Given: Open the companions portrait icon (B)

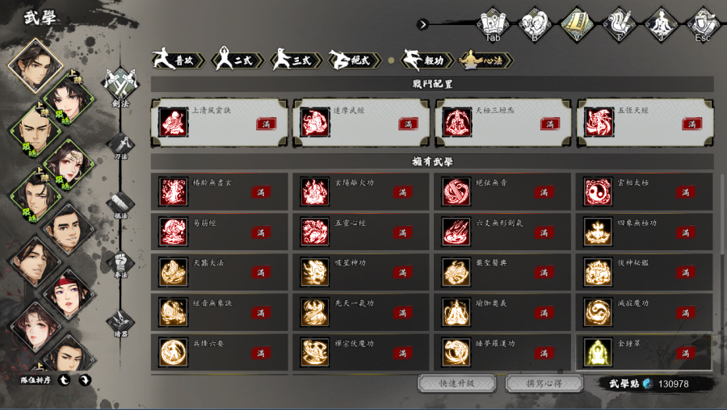Looking at the screenshot, I should [534, 24].
